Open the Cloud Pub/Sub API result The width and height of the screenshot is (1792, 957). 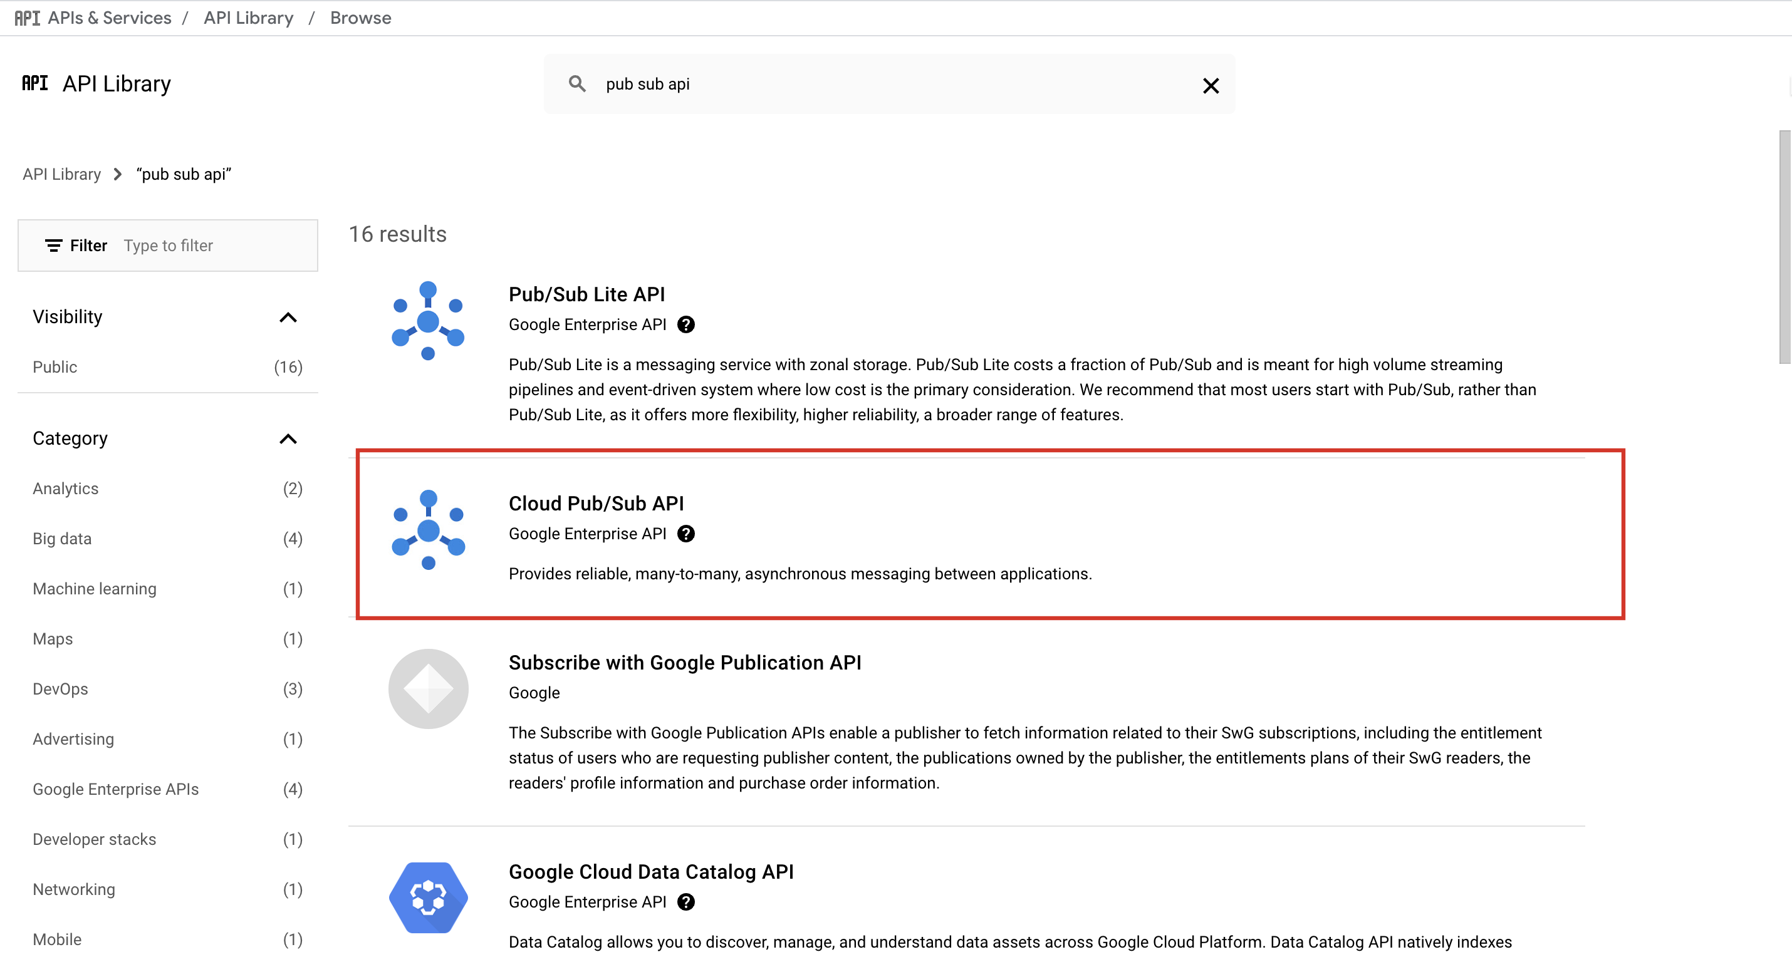(596, 503)
